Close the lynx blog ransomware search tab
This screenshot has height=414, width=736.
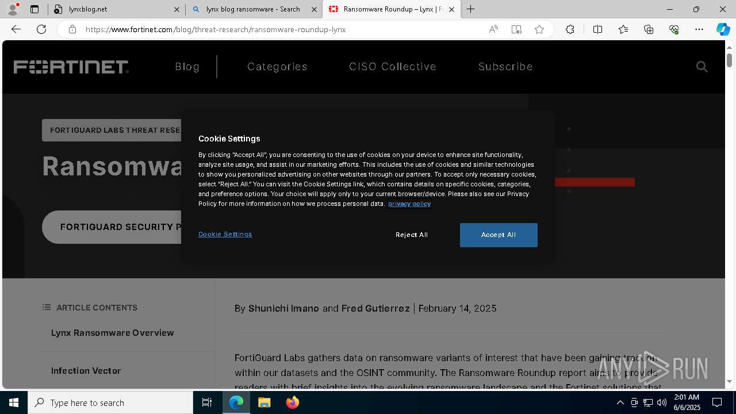click(314, 9)
